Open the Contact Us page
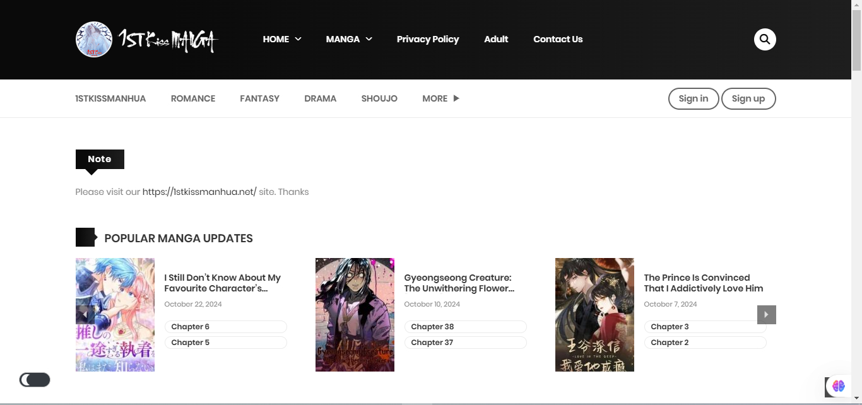Viewport: 862px width, 405px height. tap(558, 39)
